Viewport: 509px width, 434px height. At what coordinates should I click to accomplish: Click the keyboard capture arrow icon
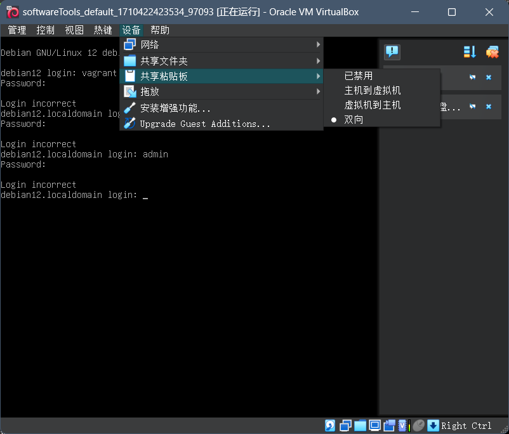433,425
